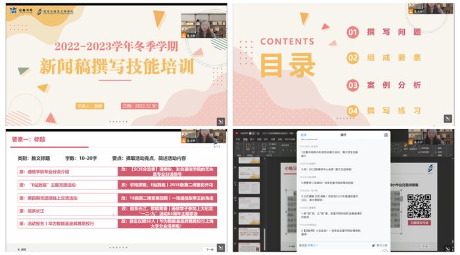Close chat panel with 关闭 link
This screenshot has height=255, width=460.
[304, 135]
